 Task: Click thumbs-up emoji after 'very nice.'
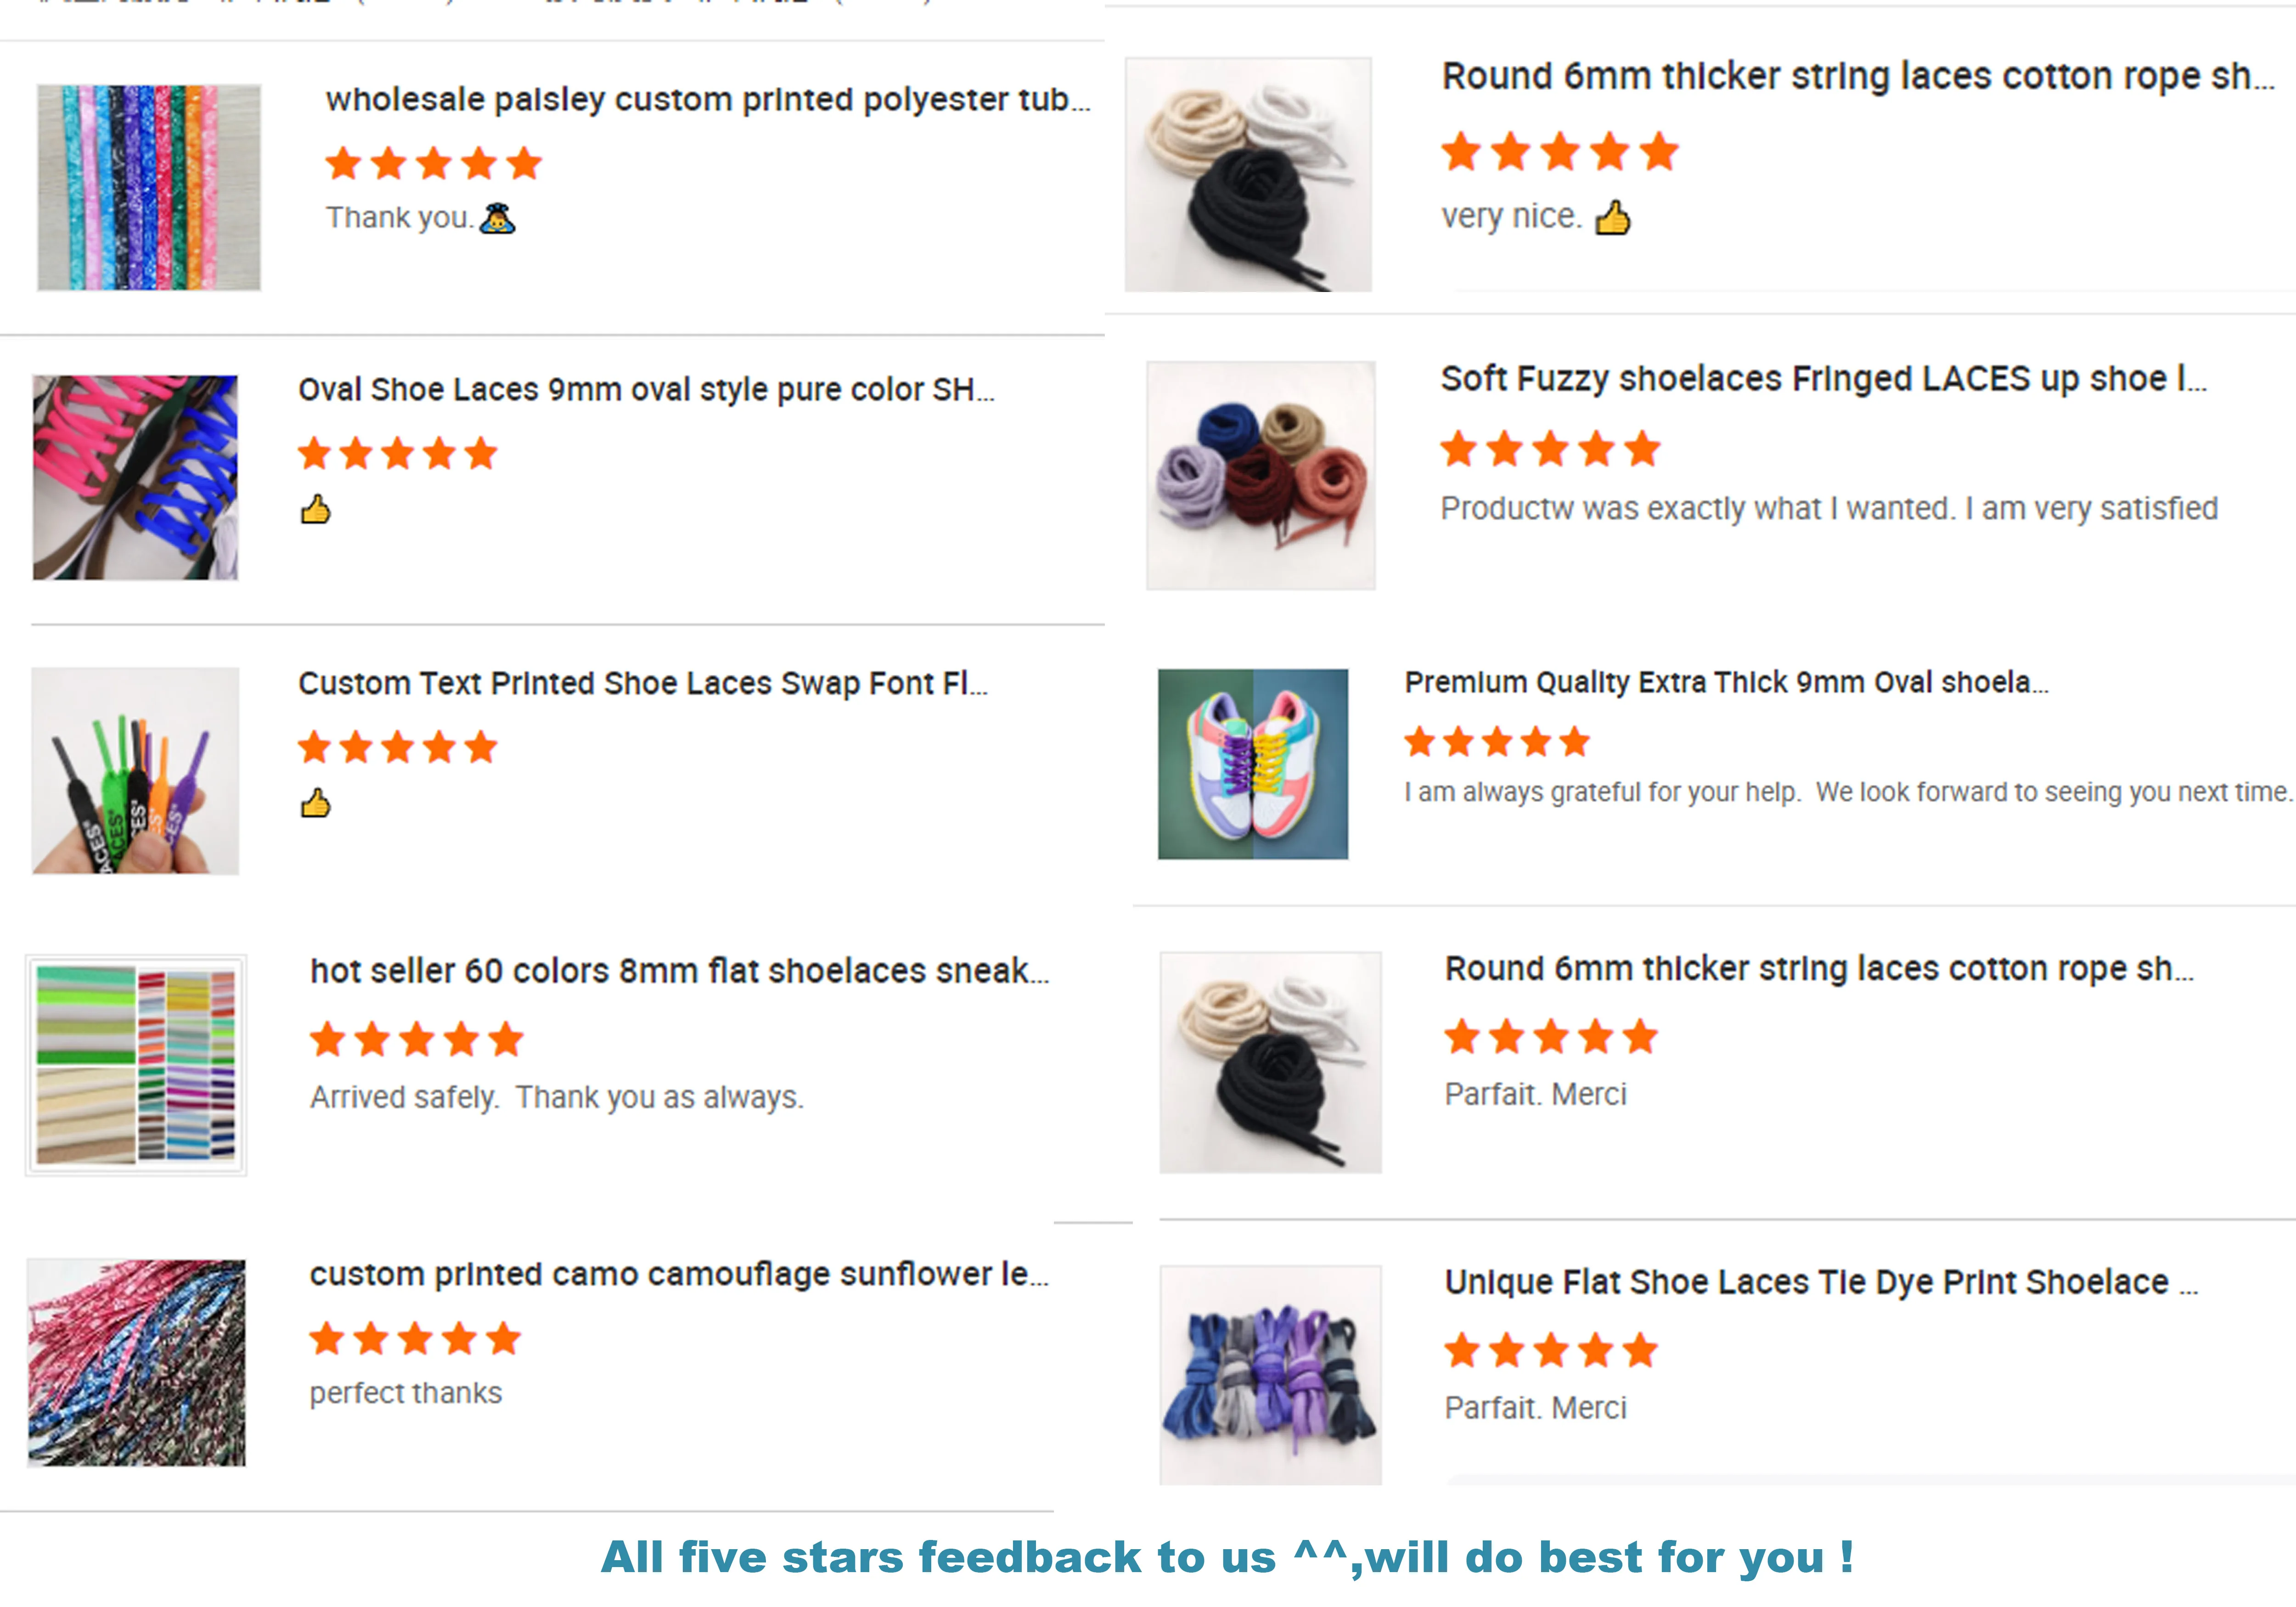[1612, 217]
